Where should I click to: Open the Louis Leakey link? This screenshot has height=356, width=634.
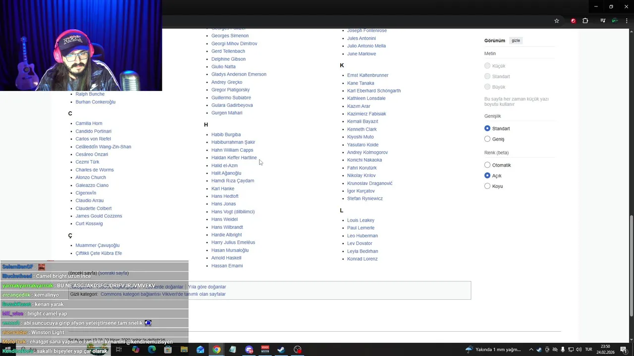(x=361, y=220)
